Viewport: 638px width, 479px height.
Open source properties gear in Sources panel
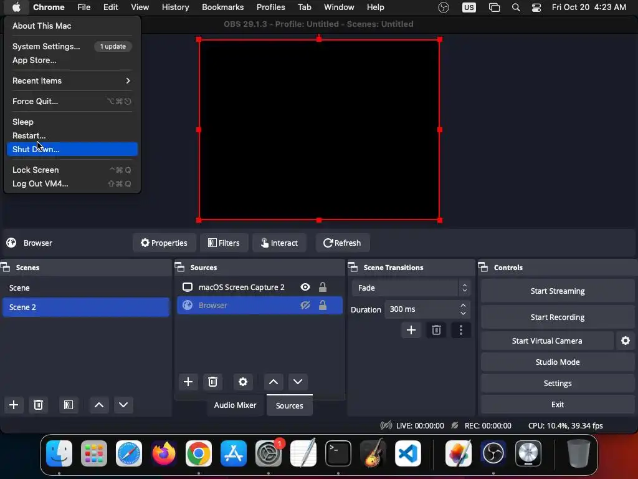coord(243,382)
